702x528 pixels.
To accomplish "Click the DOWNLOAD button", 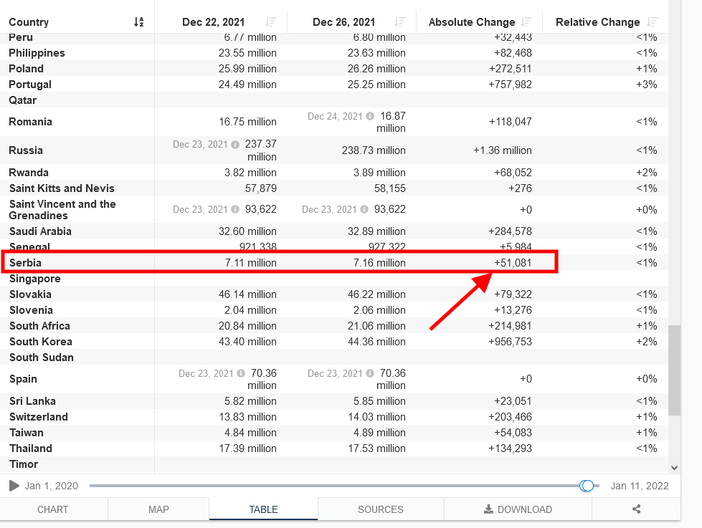I will 518,509.
